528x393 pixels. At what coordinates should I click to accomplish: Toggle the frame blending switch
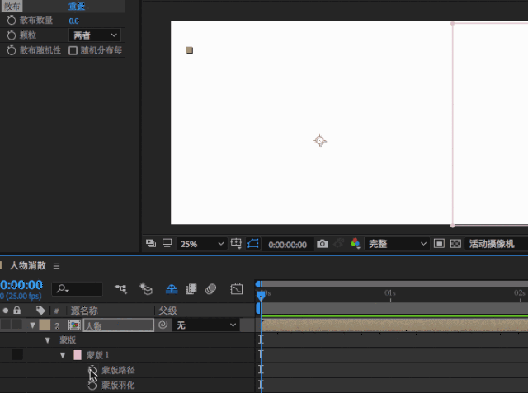point(191,289)
